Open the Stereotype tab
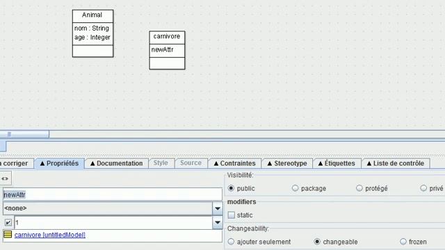The width and height of the screenshot is (445, 250). 287,163
